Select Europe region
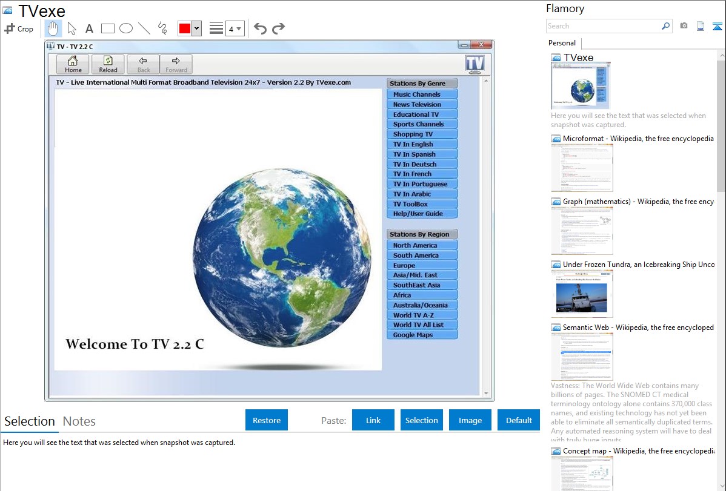Image resolution: width=726 pixels, height=491 pixels. coord(422,266)
